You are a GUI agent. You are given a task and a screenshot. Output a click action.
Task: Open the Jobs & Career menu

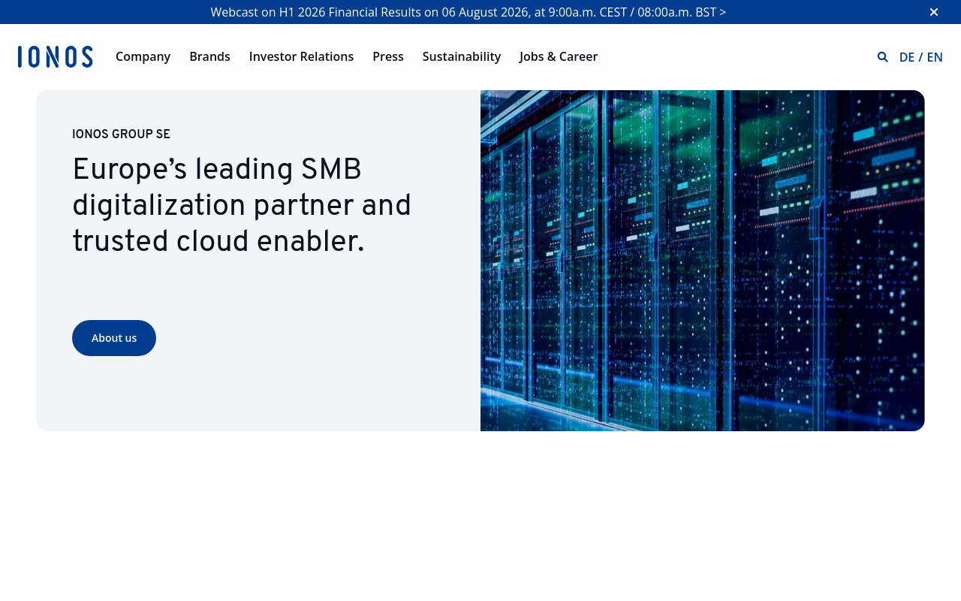pos(559,56)
